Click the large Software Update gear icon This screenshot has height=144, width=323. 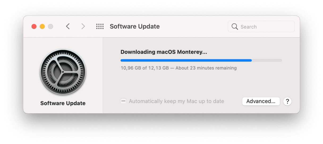click(63, 72)
